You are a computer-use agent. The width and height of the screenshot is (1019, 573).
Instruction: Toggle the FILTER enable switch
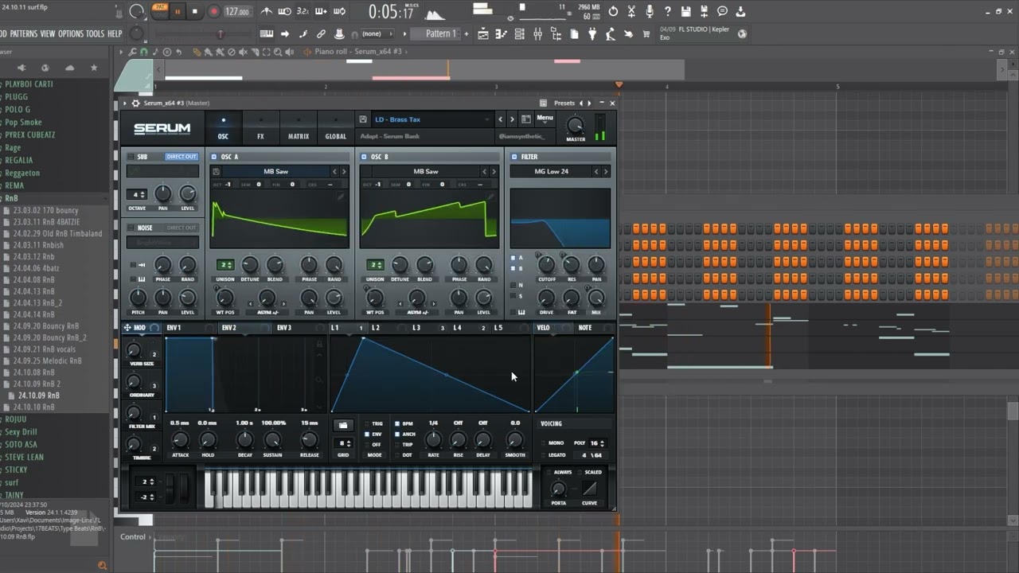tap(514, 157)
